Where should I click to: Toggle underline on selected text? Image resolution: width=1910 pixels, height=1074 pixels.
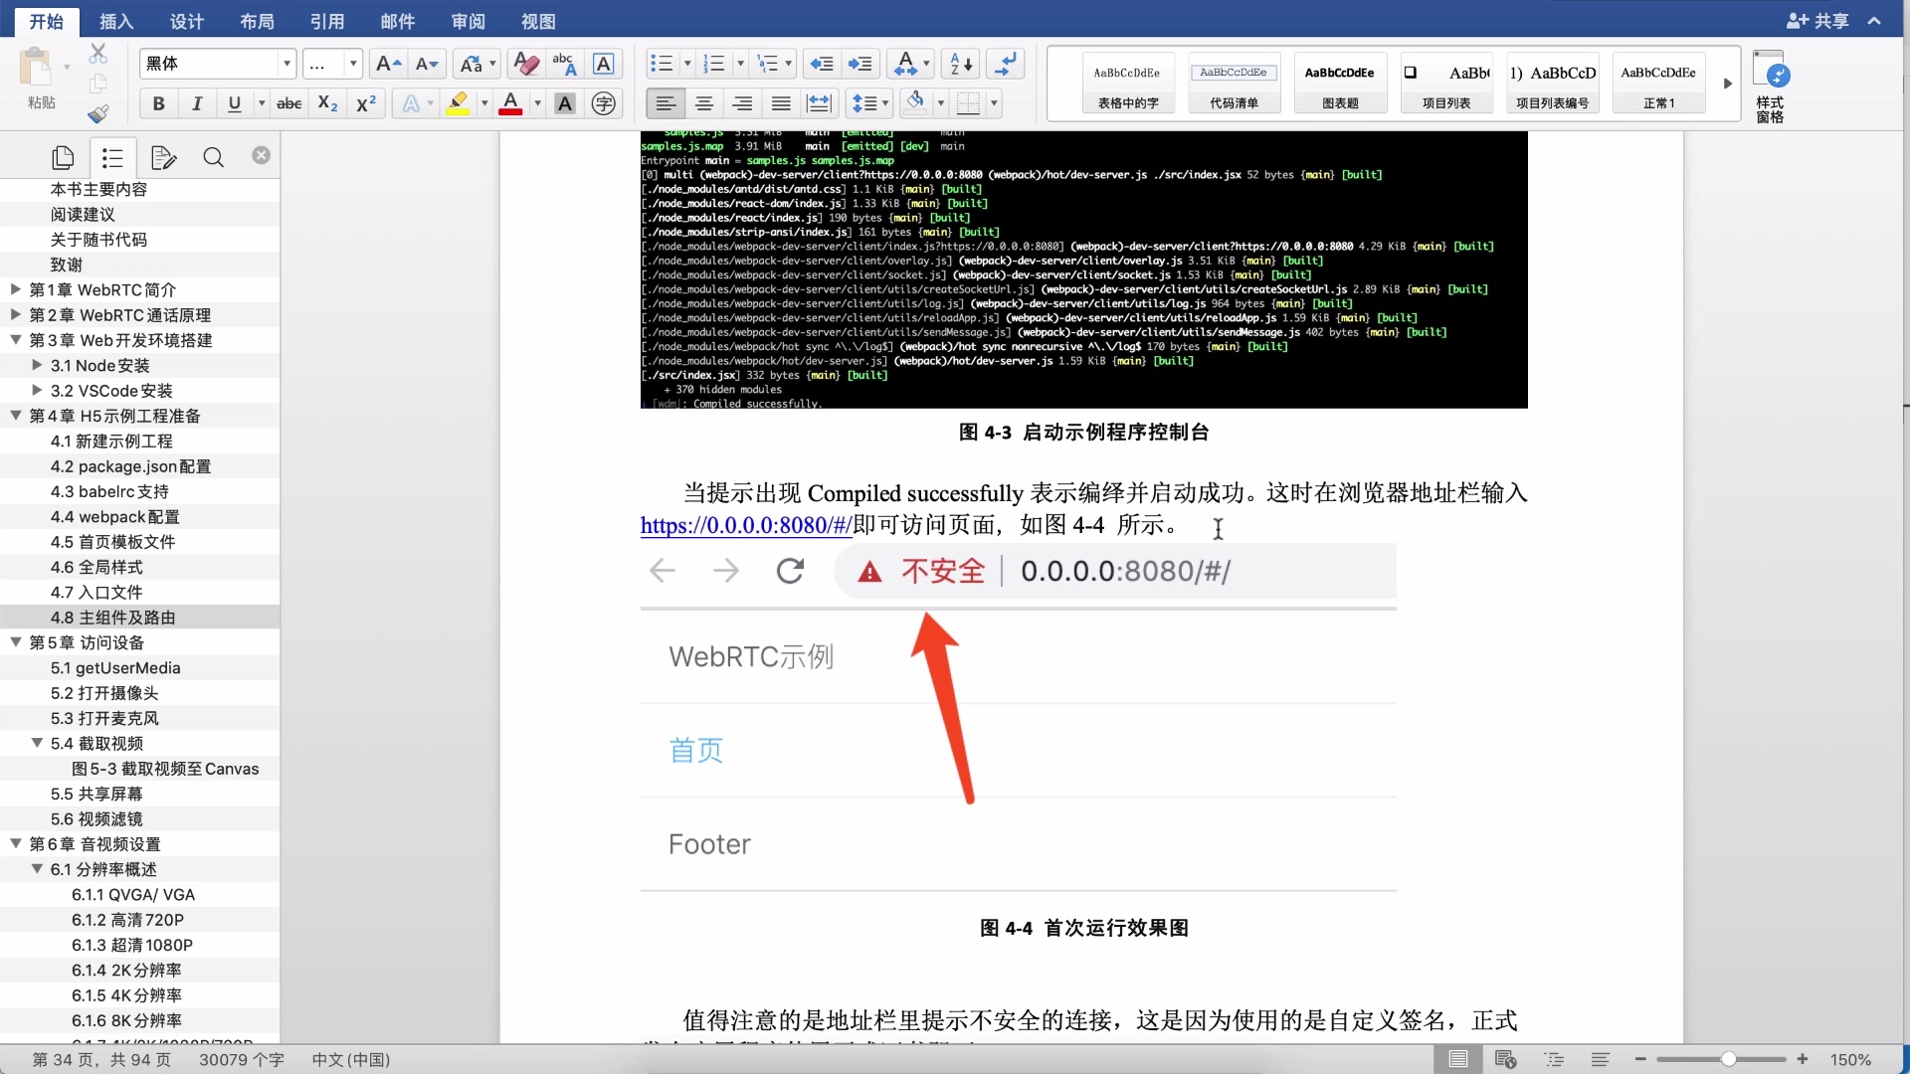(233, 103)
